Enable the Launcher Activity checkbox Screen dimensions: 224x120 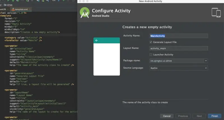[151, 54]
